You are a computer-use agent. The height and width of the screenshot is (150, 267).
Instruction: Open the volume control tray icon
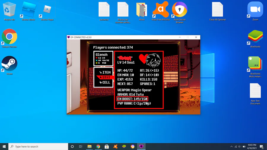click(240, 146)
